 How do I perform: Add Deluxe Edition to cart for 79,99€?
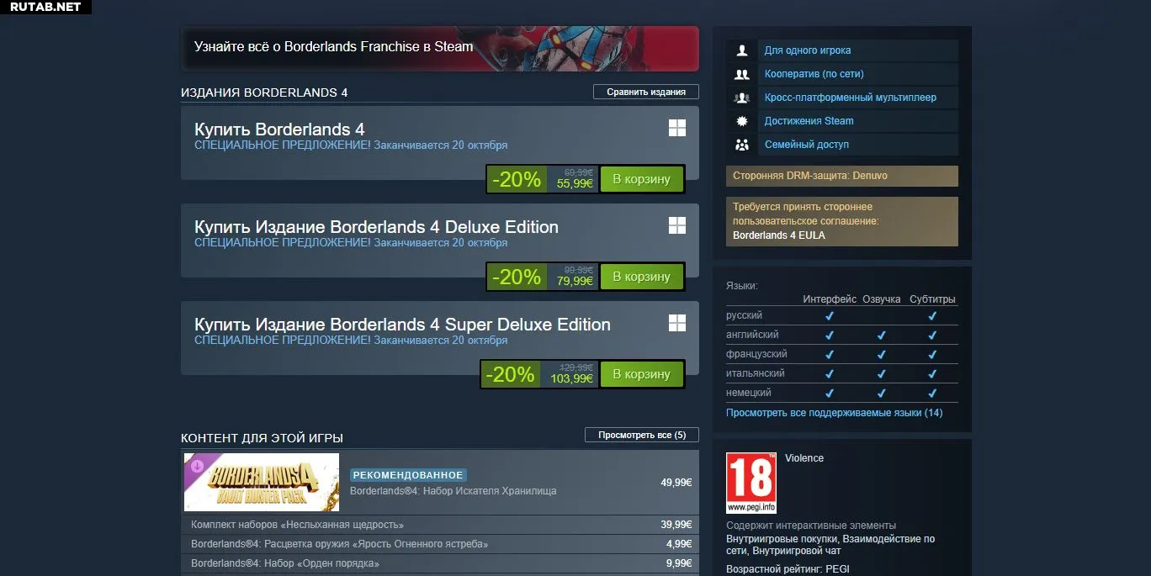[x=641, y=277]
